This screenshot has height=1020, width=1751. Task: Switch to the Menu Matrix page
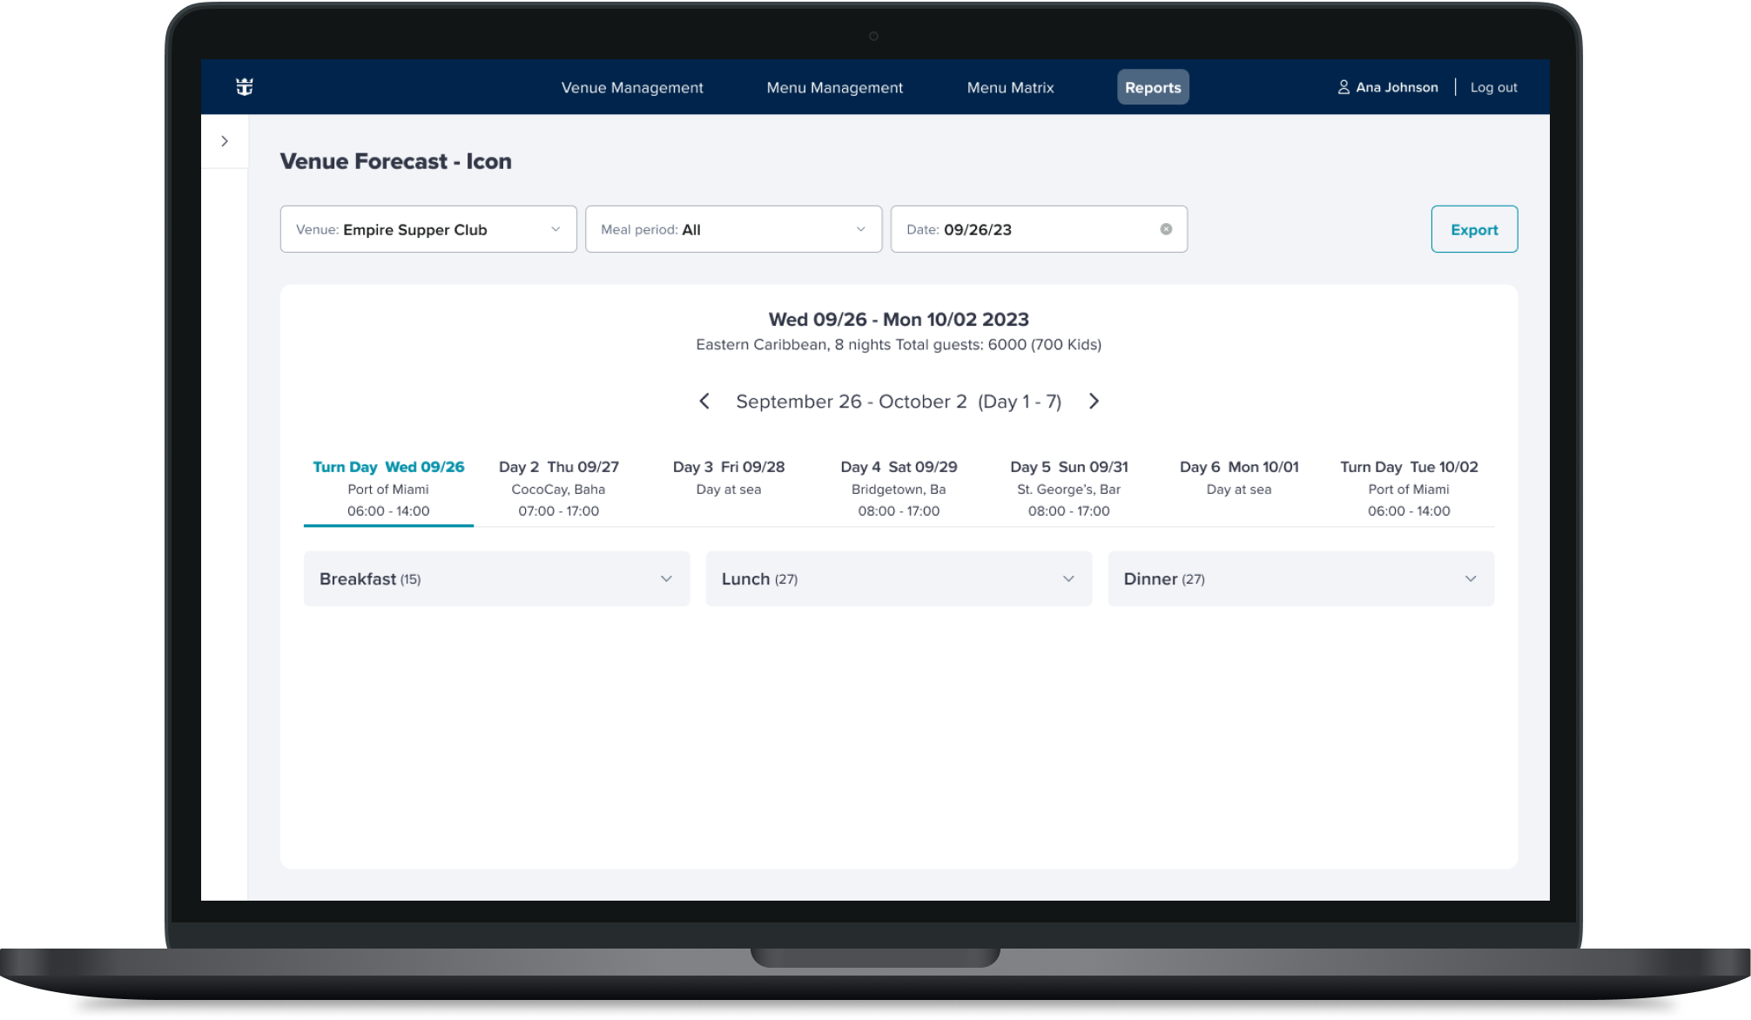pos(1010,87)
